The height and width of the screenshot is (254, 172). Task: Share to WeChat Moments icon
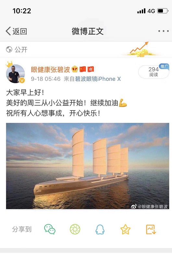(75, 229)
